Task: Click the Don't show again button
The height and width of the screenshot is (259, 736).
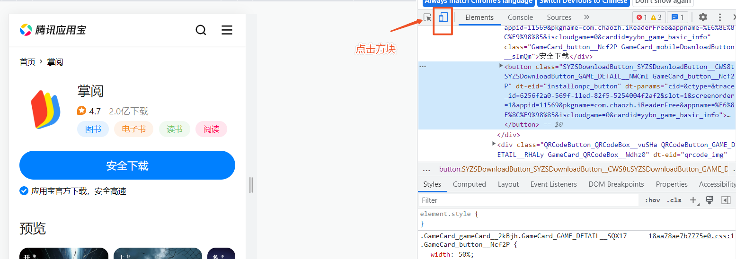Action: pyautogui.click(x=662, y=2)
